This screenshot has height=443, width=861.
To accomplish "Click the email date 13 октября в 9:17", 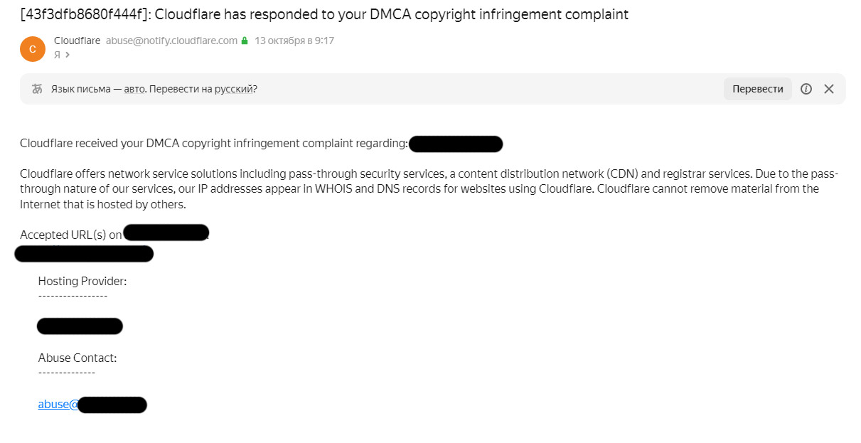I will (x=294, y=41).
